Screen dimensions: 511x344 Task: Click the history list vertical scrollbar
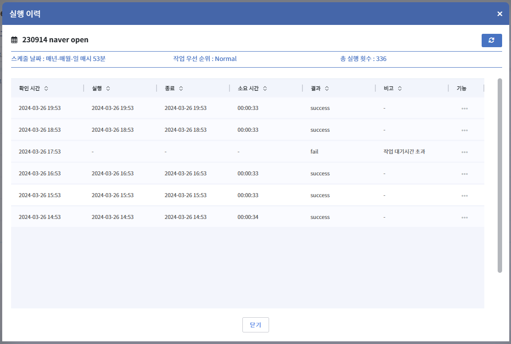(499, 175)
